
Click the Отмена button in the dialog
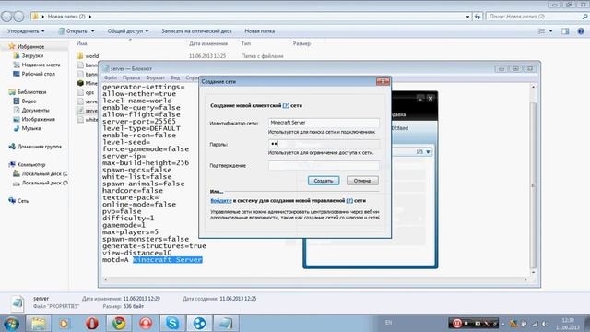coord(362,181)
